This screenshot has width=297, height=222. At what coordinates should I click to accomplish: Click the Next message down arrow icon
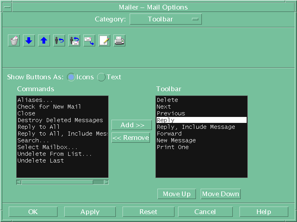29,41
